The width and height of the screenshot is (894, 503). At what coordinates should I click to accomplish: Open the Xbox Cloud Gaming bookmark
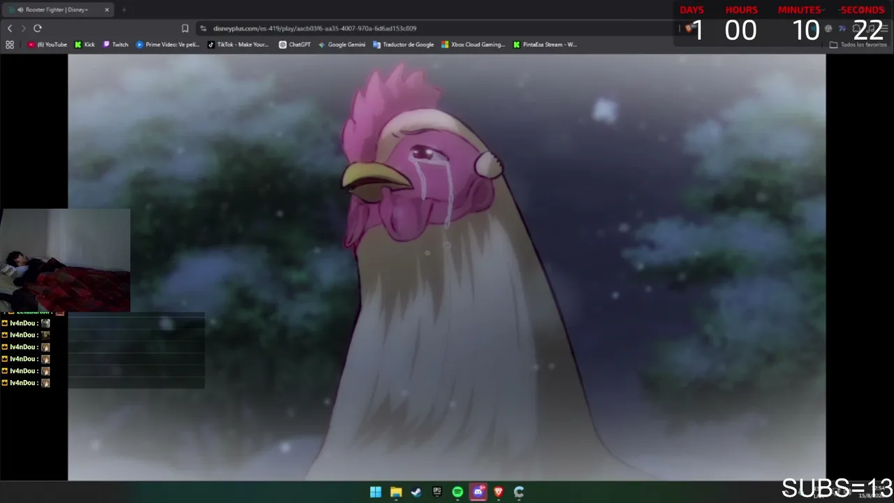(x=473, y=45)
